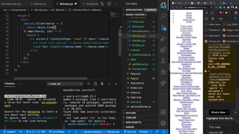This screenshot has height=134, width=239.
Task: Click the compare changes icon in editor toolbar
Action: 102,4
